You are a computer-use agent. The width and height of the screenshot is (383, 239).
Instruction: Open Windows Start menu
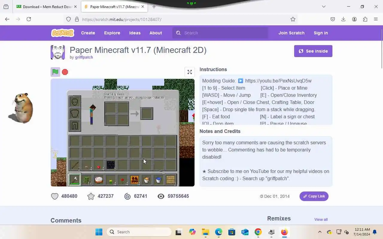pyautogui.click(x=99, y=232)
